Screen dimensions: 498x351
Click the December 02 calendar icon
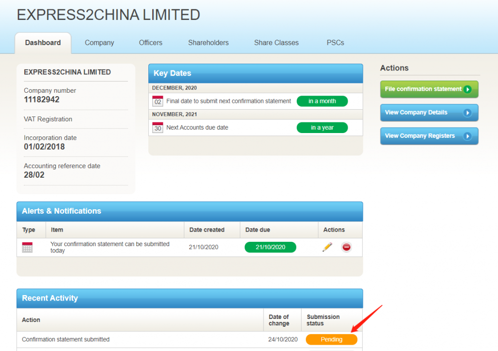(158, 101)
